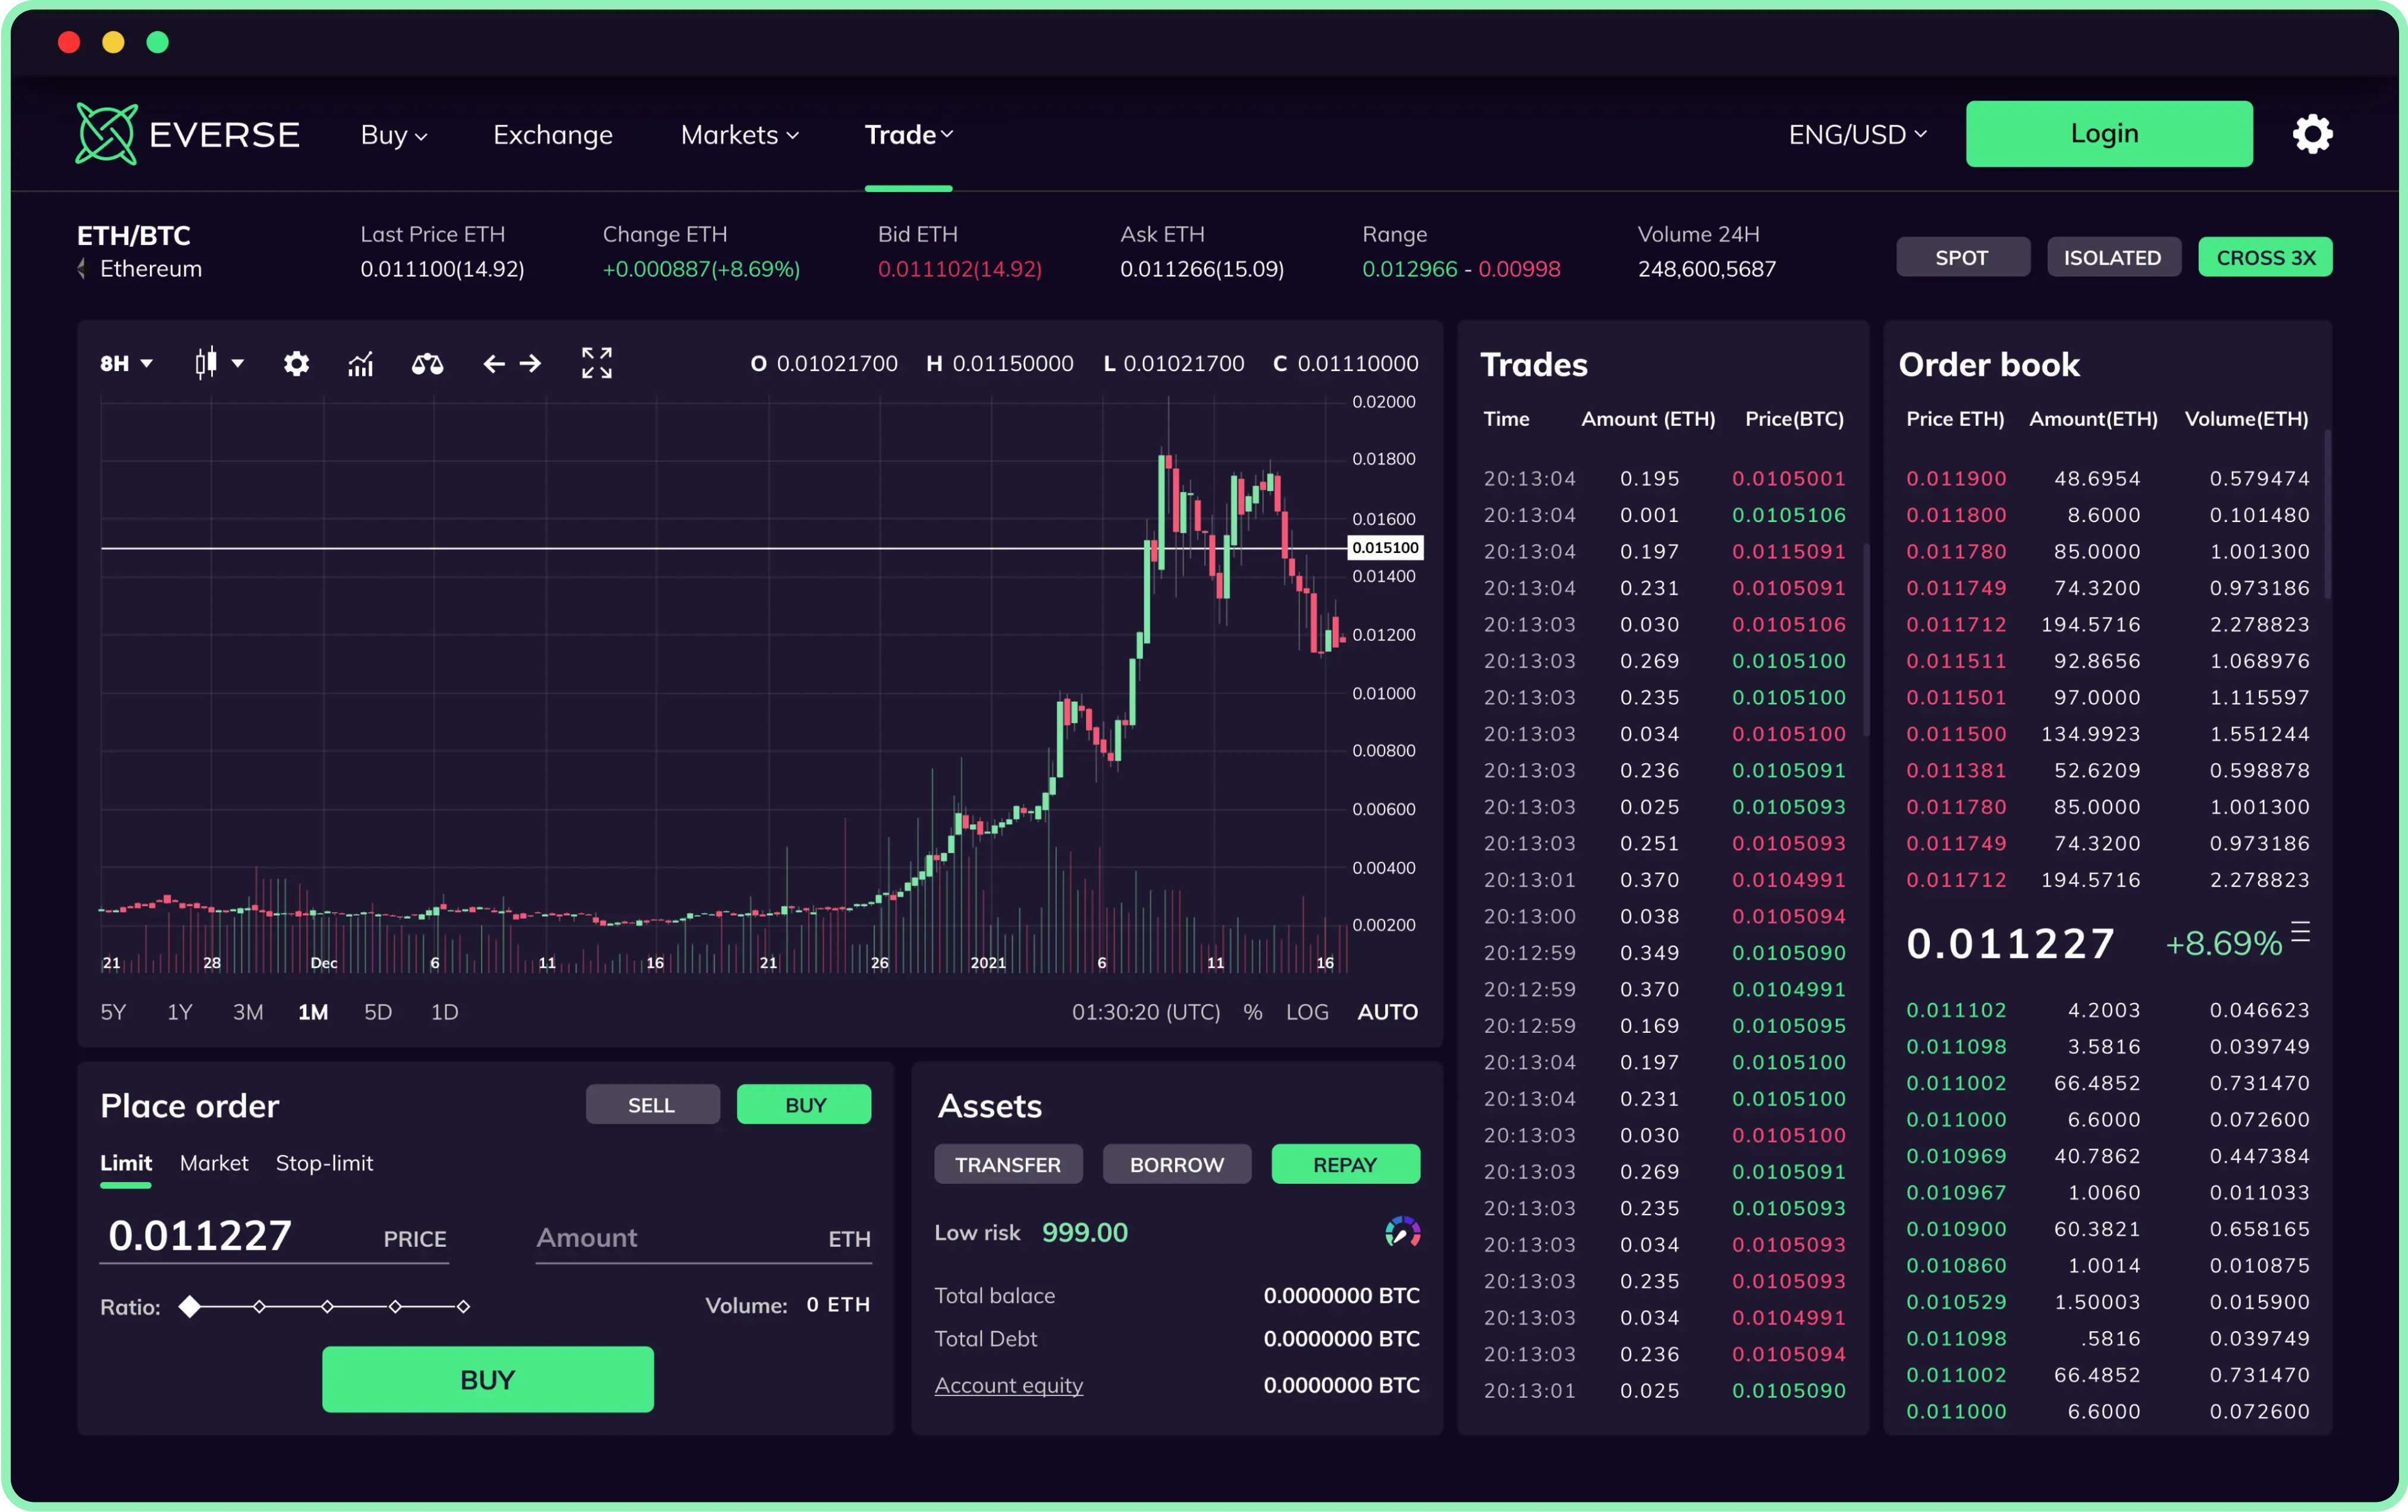2408x1512 pixels.
Task: Open the settings gear in top navigation
Action: [2312, 134]
